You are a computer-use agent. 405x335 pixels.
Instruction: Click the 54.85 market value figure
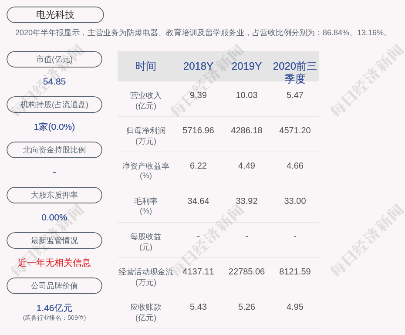tap(54, 81)
